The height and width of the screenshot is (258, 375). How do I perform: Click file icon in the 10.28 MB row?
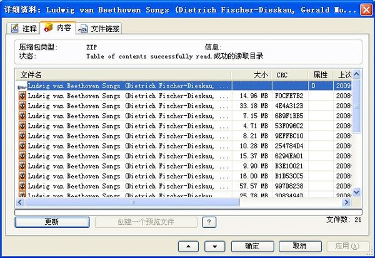(22, 146)
